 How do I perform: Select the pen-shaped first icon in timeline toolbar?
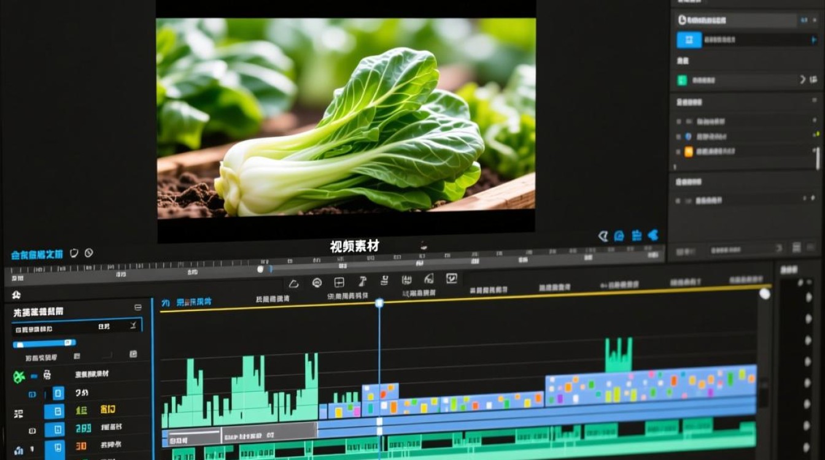(293, 283)
